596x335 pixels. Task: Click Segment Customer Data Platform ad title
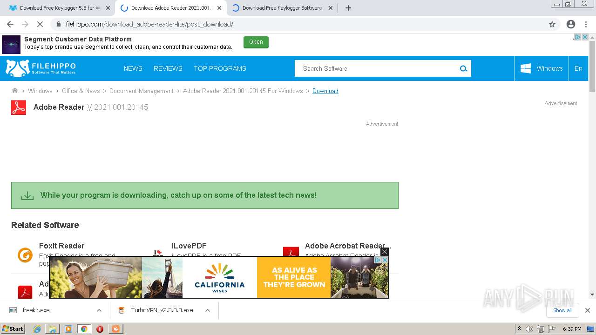[x=78, y=39]
